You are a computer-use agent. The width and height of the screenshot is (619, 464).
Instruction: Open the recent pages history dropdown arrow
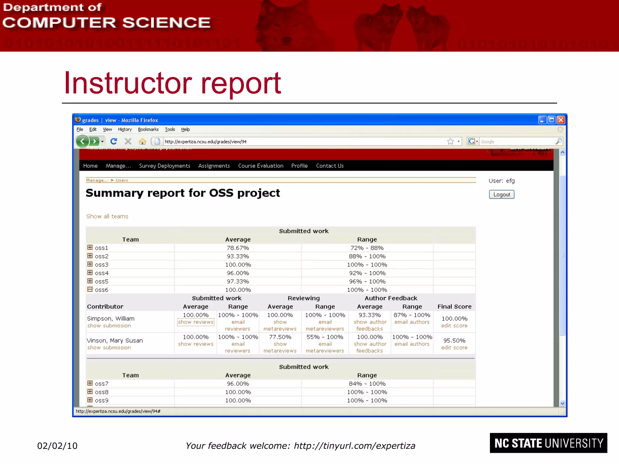tap(102, 141)
